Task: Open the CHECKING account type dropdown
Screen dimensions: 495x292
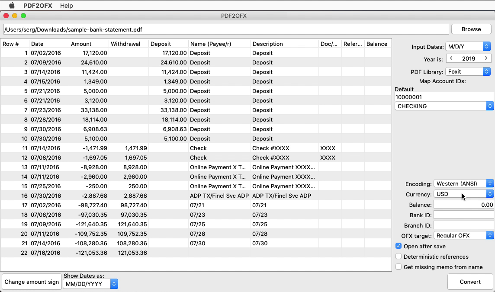Action: [444, 106]
